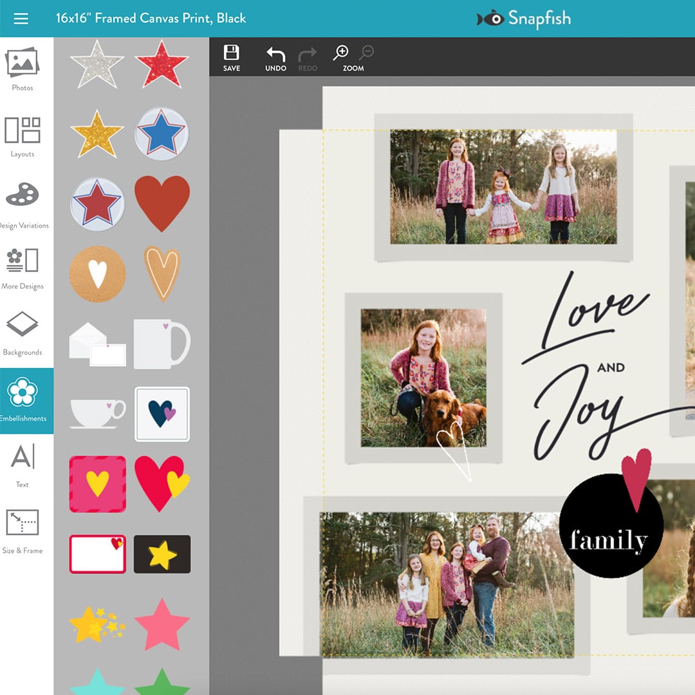Select the yellow star on black sticker

coord(162,555)
